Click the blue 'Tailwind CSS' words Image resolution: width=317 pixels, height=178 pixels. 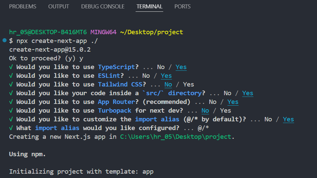120,84
